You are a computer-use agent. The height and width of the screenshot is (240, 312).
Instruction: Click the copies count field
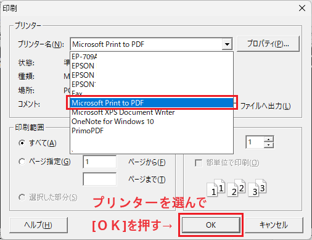tap(255, 142)
